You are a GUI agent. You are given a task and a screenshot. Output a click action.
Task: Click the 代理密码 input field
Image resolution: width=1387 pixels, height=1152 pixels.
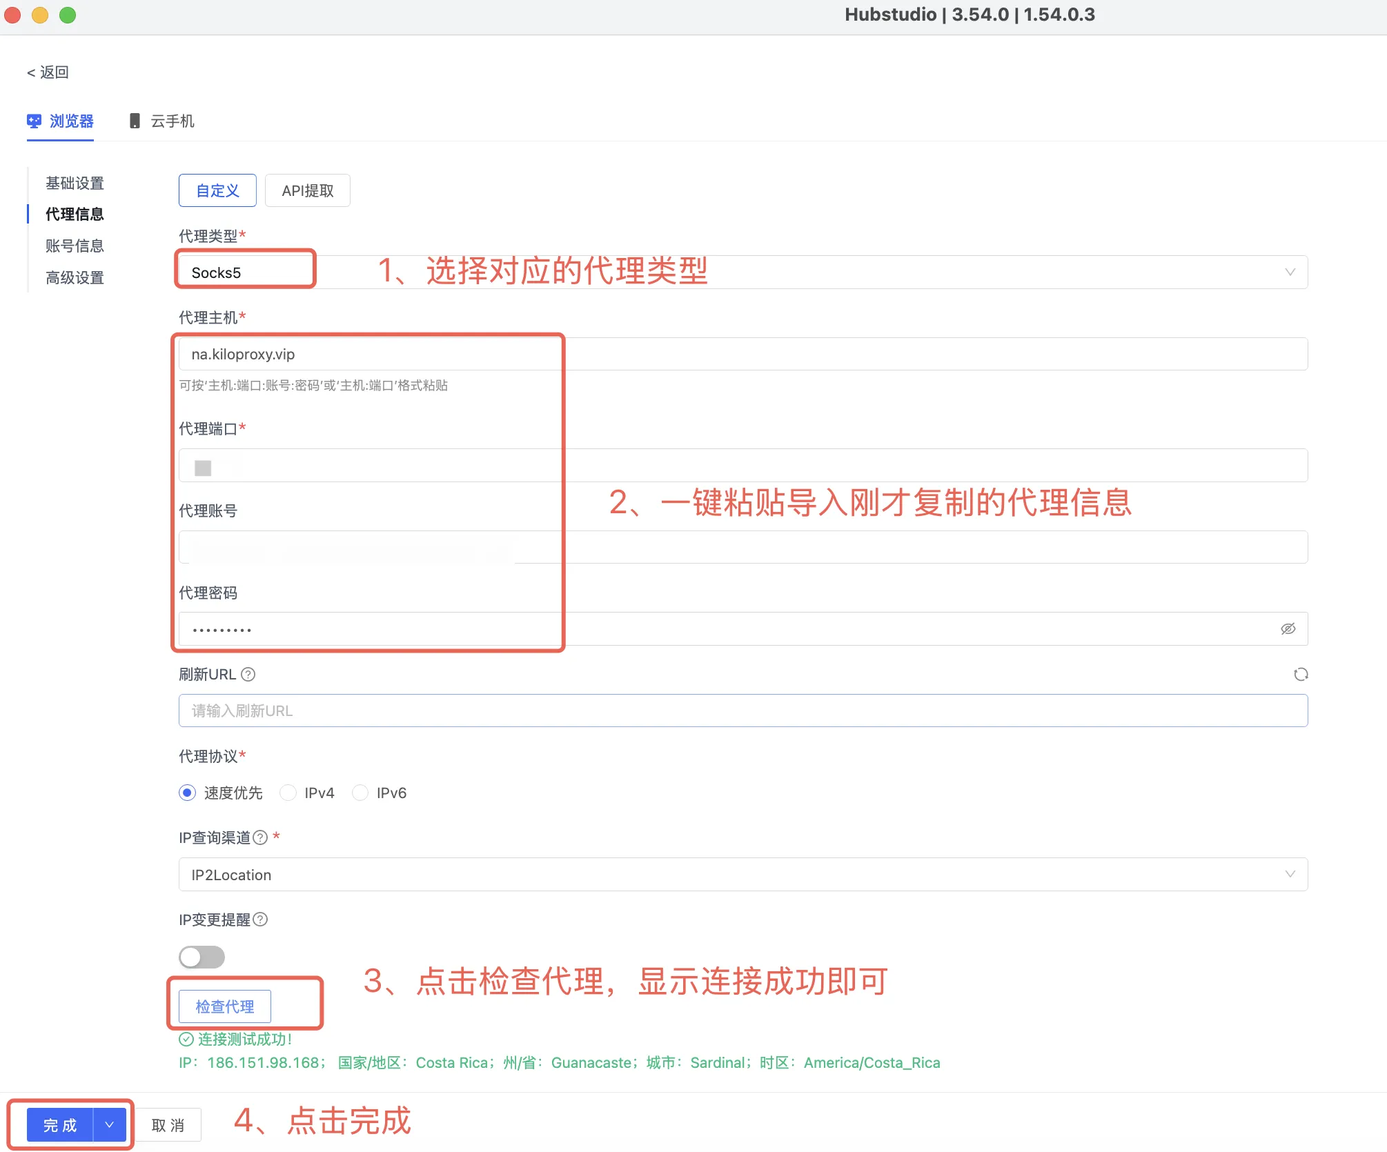[x=743, y=629]
